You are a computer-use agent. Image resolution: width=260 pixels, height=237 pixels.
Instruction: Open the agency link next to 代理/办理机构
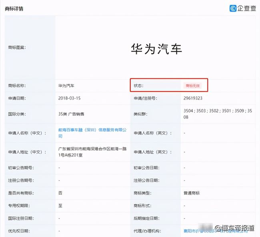[216, 231]
